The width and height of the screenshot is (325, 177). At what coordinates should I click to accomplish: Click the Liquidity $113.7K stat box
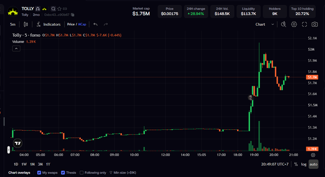tap(249, 11)
